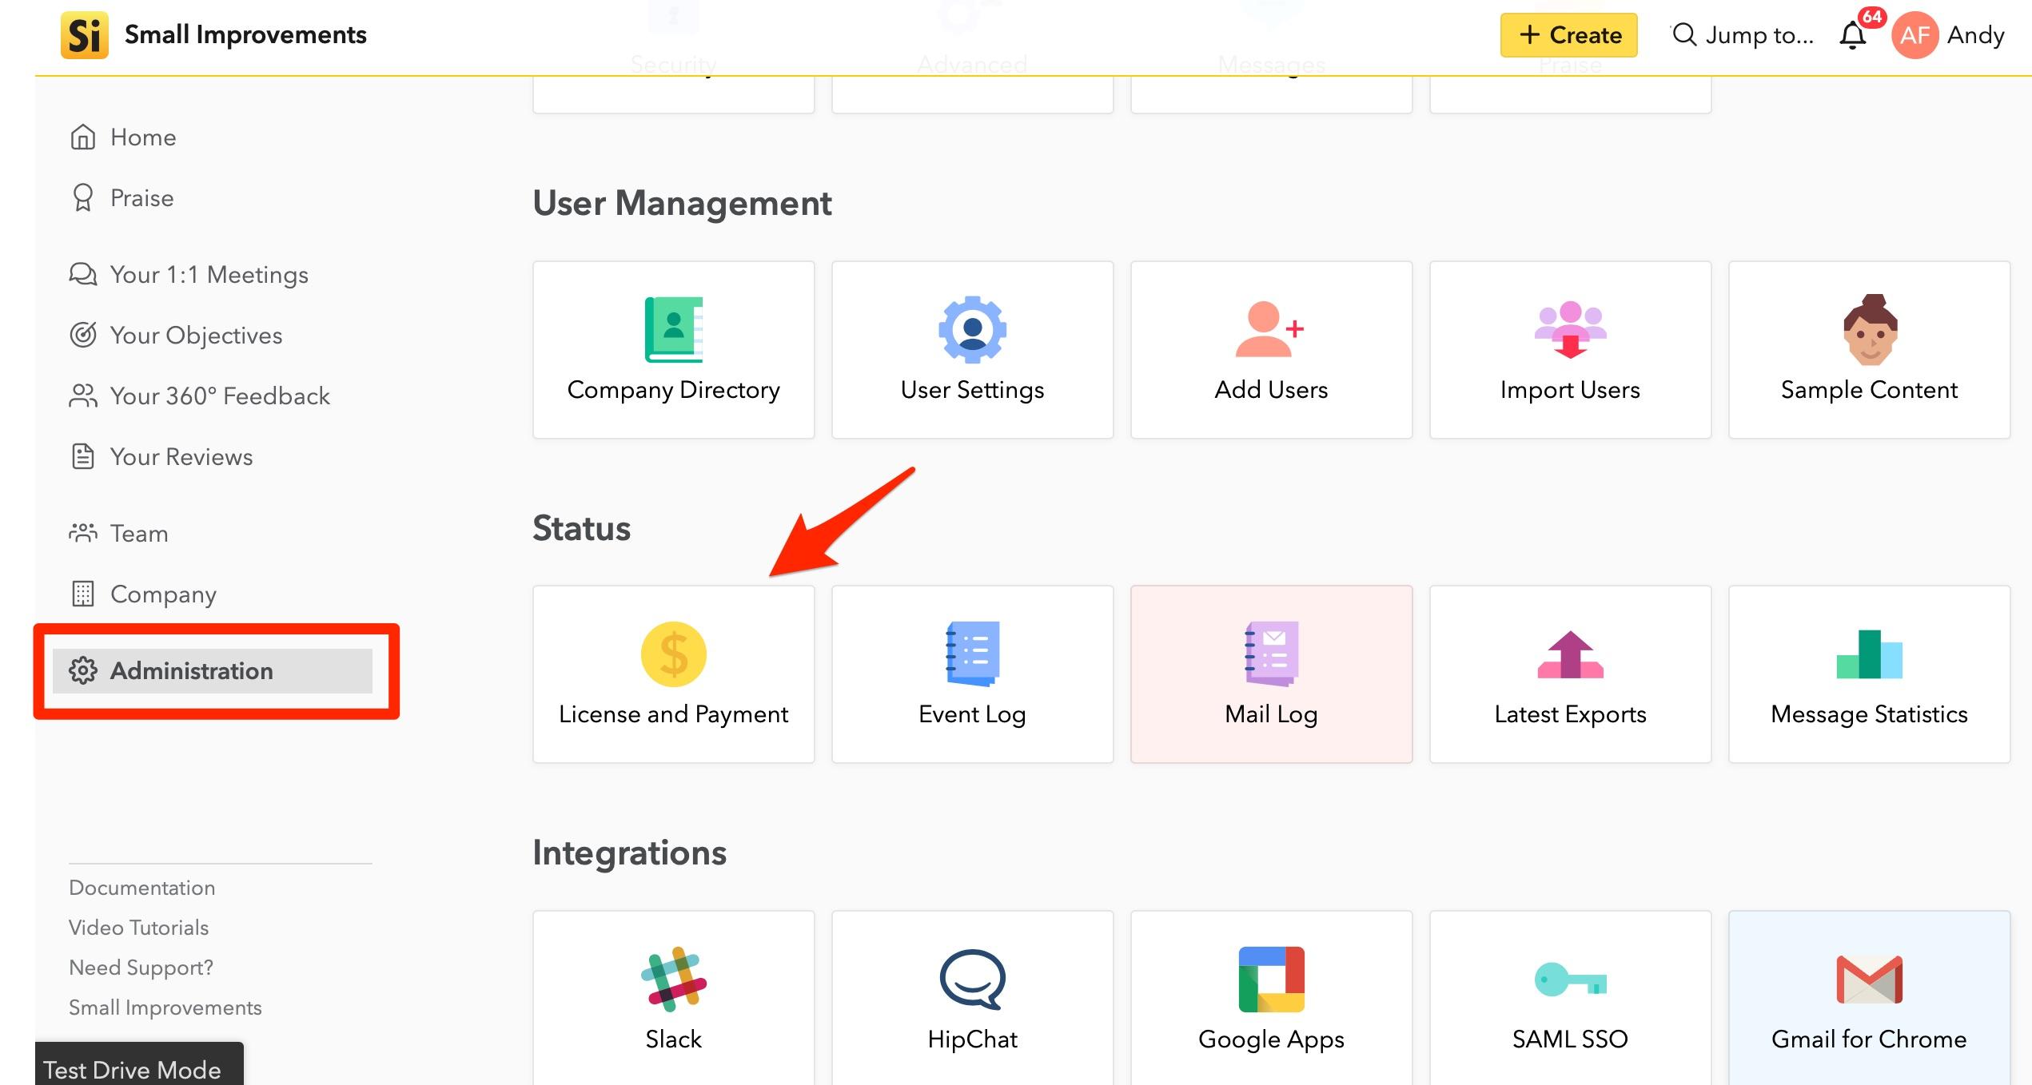Open Your Reviews in sidebar
The width and height of the screenshot is (2032, 1085).
click(x=161, y=457)
